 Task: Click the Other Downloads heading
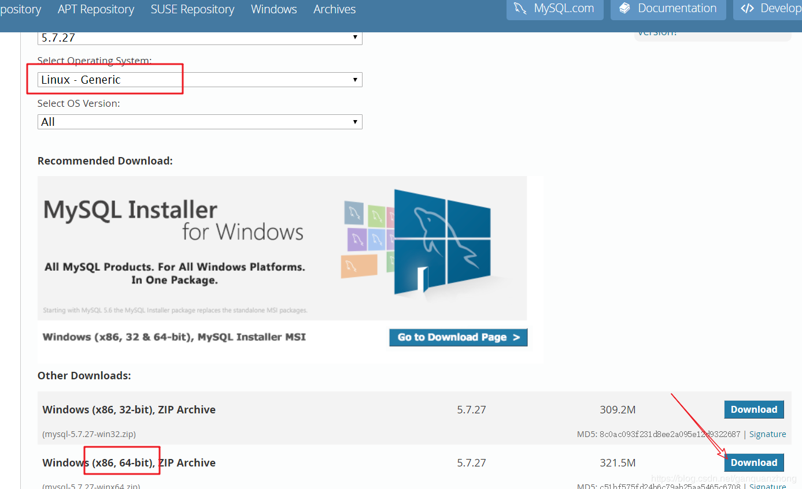84,376
